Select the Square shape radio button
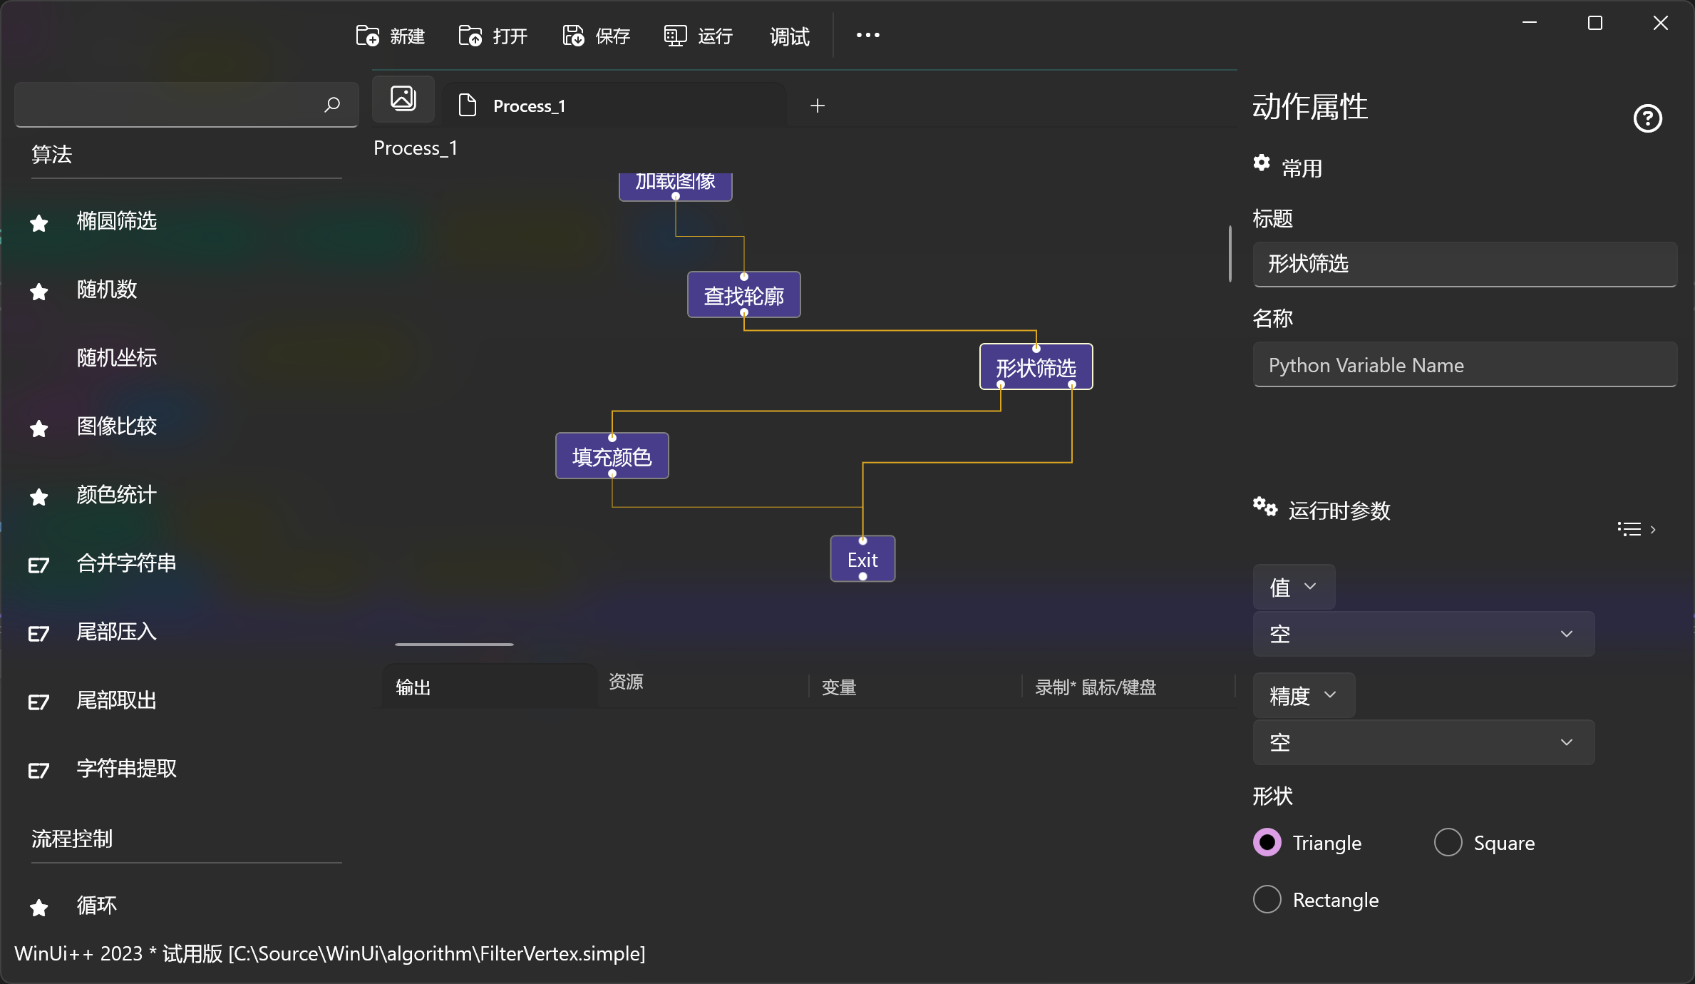1695x984 pixels. (1448, 843)
